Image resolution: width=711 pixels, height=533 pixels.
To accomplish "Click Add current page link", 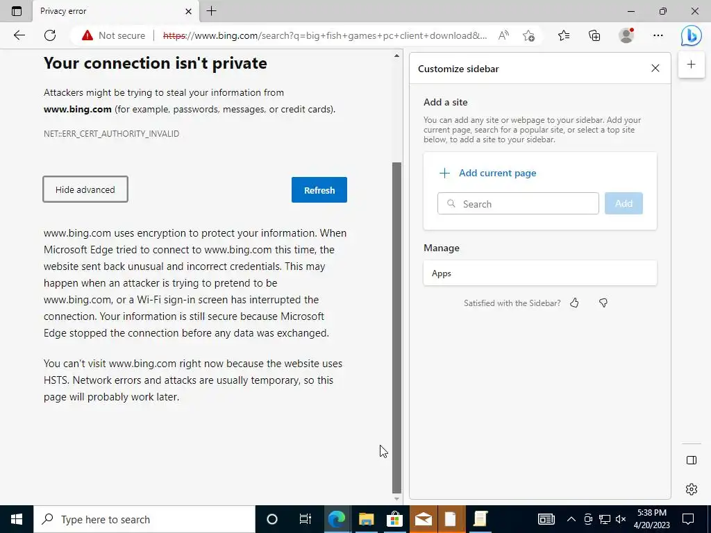I will tap(488, 173).
